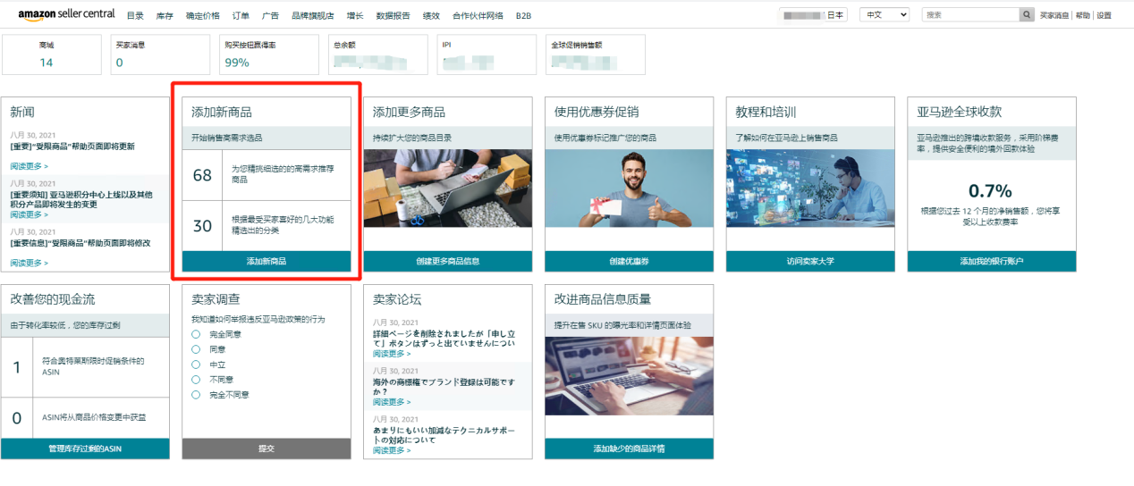Open the "受限商品"帮助页面即将更新 headline
The width and height of the screenshot is (1134, 486).
pyautogui.click(x=72, y=147)
